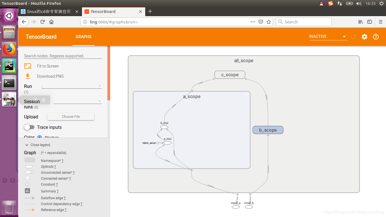The width and height of the screenshot is (386, 217).
Task: Open the Summary help link
Action: [x=58, y=191]
